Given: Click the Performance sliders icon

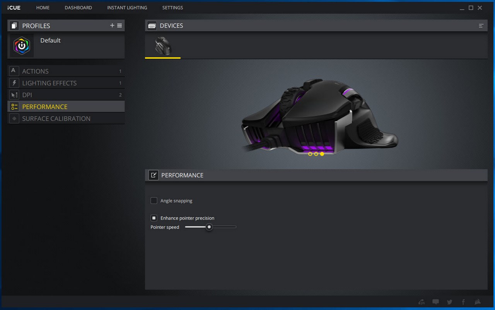Looking at the screenshot, I should (14, 107).
